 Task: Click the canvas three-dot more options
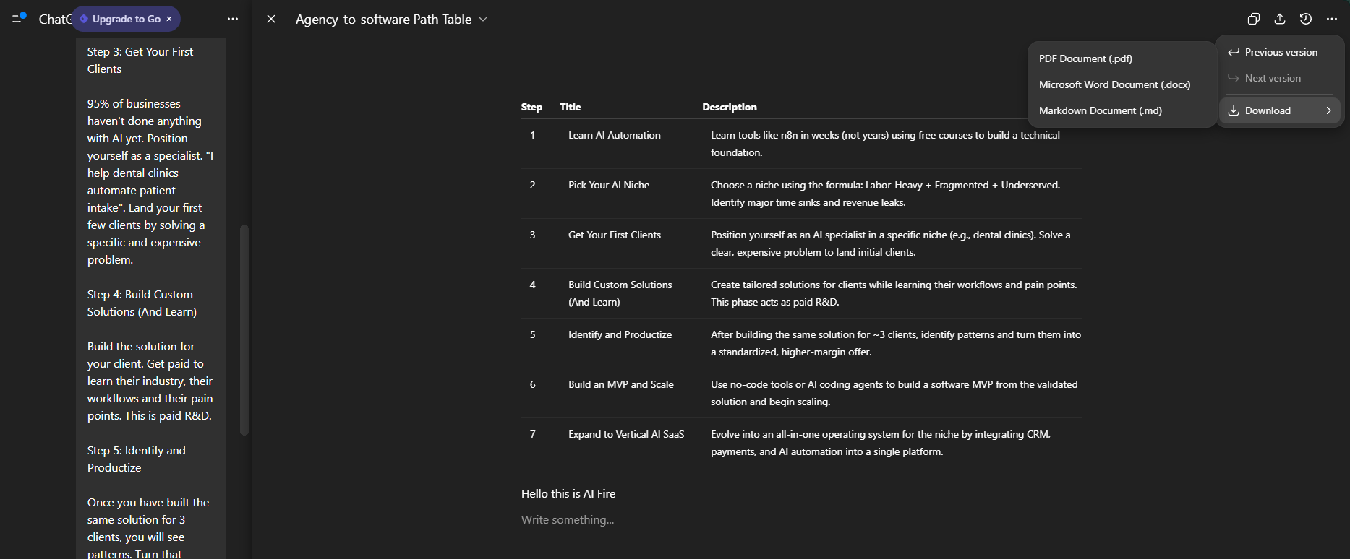tap(1332, 19)
